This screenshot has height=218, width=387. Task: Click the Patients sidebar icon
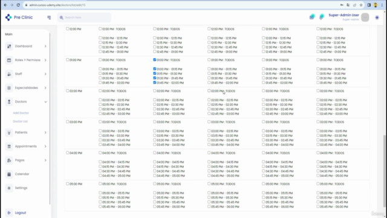[9, 133]
